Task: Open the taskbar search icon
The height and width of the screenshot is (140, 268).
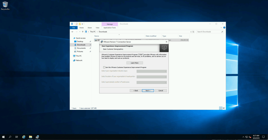Action: (x=10, y=137)
